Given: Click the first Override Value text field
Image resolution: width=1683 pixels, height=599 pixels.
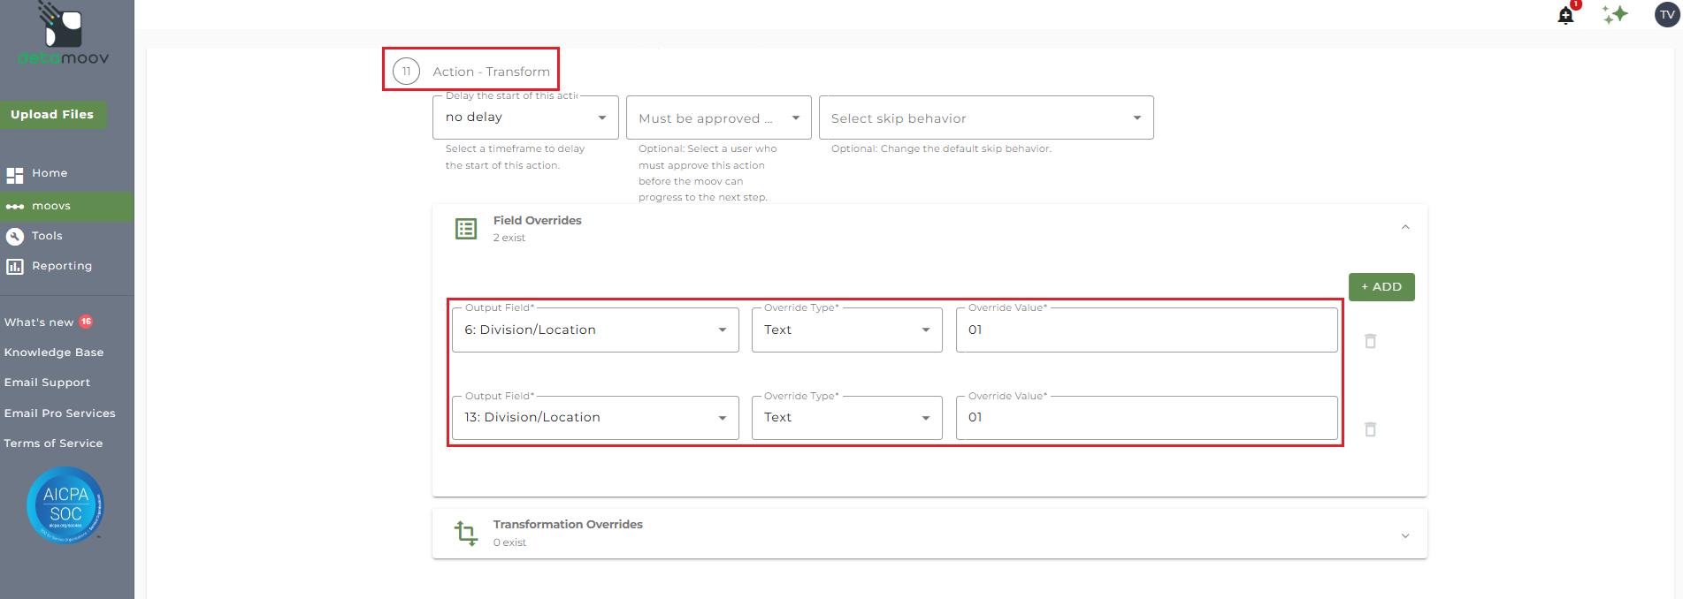Looking at the screenshot, I should coord(1145,330).
